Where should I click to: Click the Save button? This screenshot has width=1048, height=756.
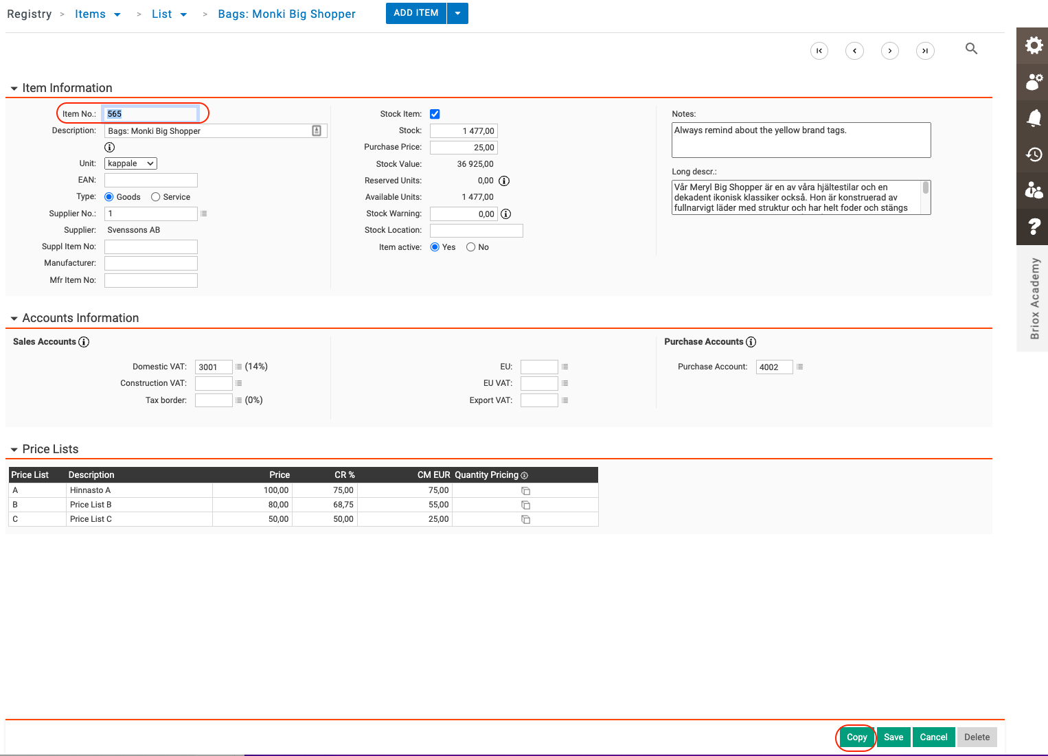click(x=893, y=737)
